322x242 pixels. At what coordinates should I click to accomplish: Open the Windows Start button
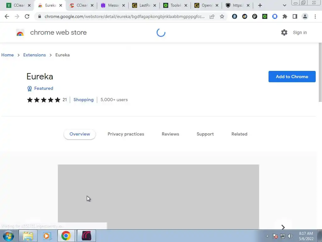tap(8, 236)
